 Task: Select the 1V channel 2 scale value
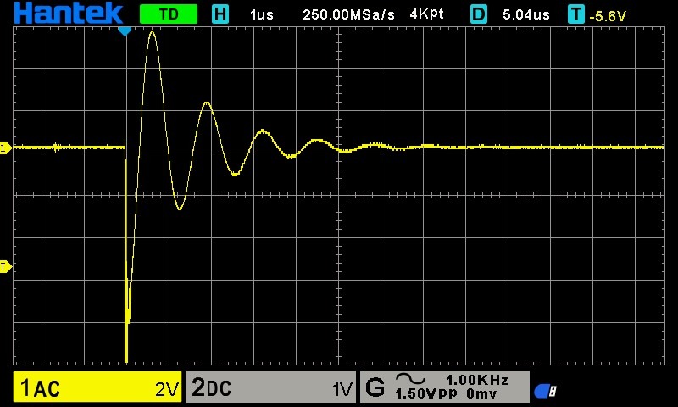tap(342, 390)
